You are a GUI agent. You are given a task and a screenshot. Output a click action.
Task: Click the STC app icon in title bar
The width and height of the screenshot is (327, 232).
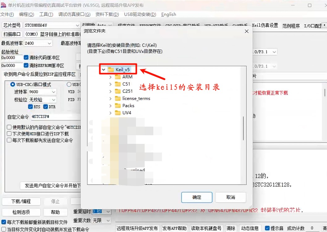point(3,5)
